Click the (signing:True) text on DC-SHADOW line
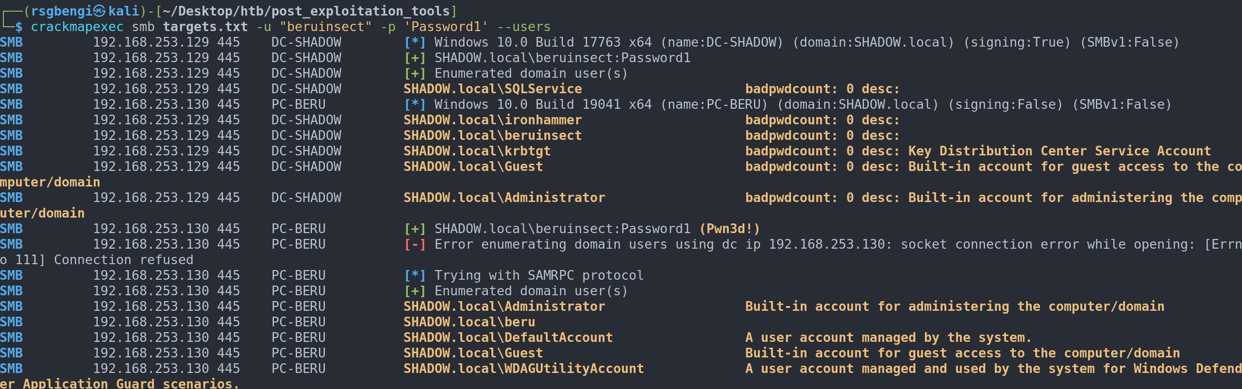This screenshot has width=1242, height=389. tap(1017, 42)
